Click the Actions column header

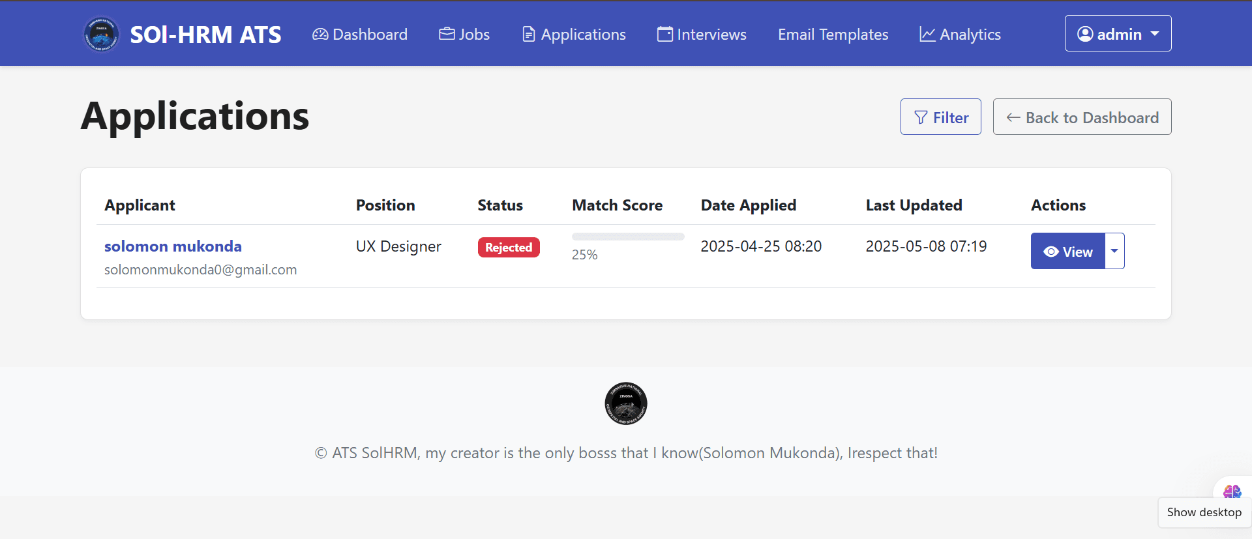click(1058, 205)
